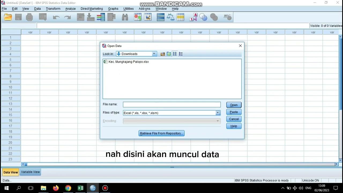Open the Window menu
343x193 pixels.
161,9
